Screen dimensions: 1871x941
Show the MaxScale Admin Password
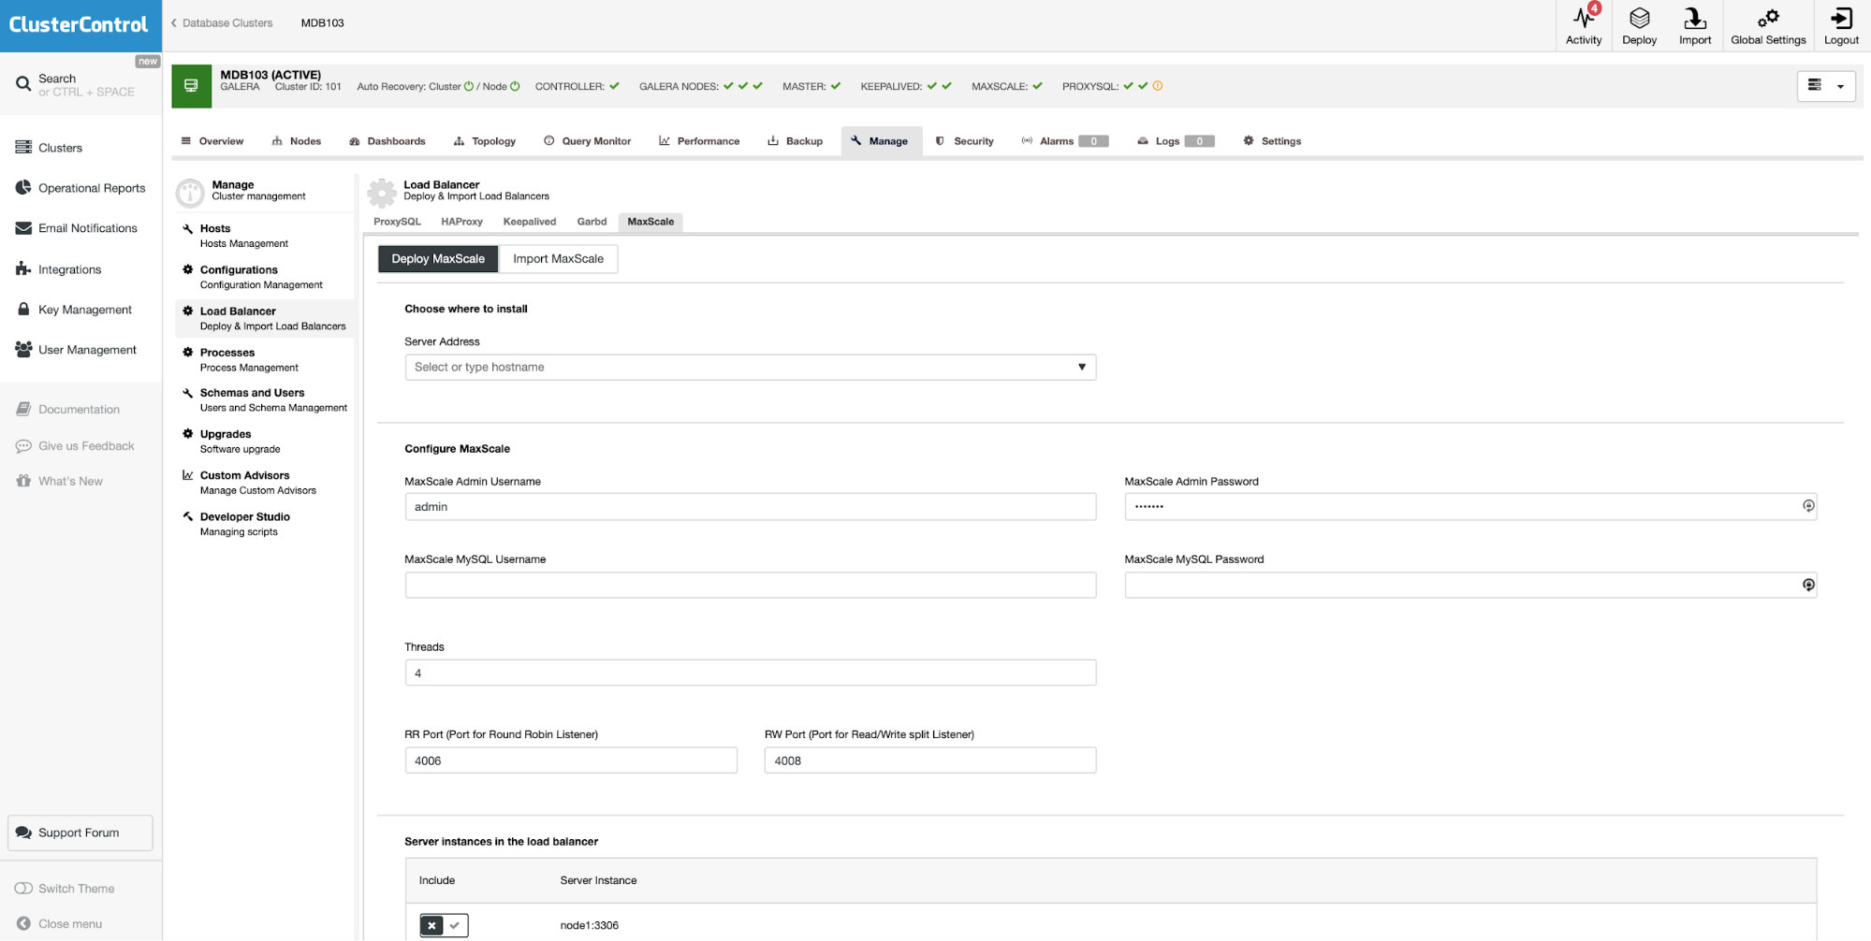point(1808,506)
